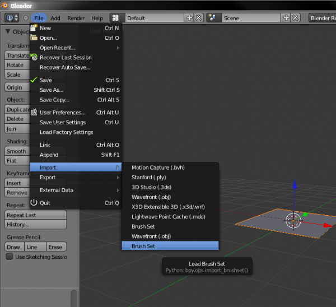Click the Grease Pencil Draw button
This screenshot has height=307, width=336.
pos(15,247)
